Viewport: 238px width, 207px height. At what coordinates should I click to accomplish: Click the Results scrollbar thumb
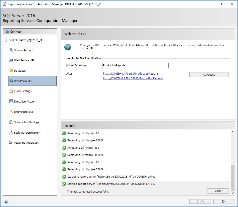pos(233,178)
